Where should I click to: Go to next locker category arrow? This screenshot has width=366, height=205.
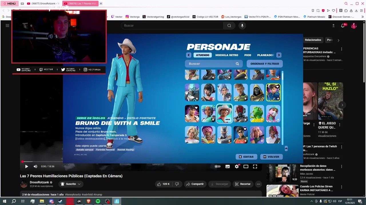(279, 55)
